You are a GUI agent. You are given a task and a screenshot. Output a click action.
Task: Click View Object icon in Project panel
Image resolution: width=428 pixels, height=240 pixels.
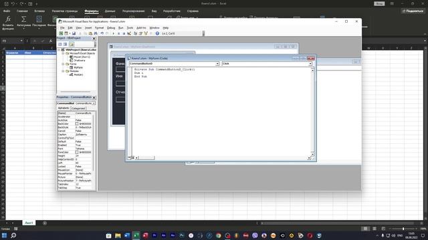click(66, 44)
